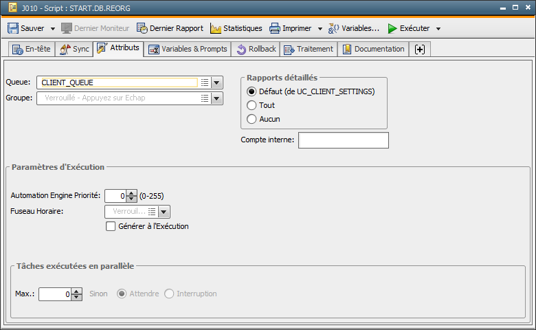This screenshot has height=330, width=536.
Task: Click the Sauver disk icon
Action: [13, 29]
